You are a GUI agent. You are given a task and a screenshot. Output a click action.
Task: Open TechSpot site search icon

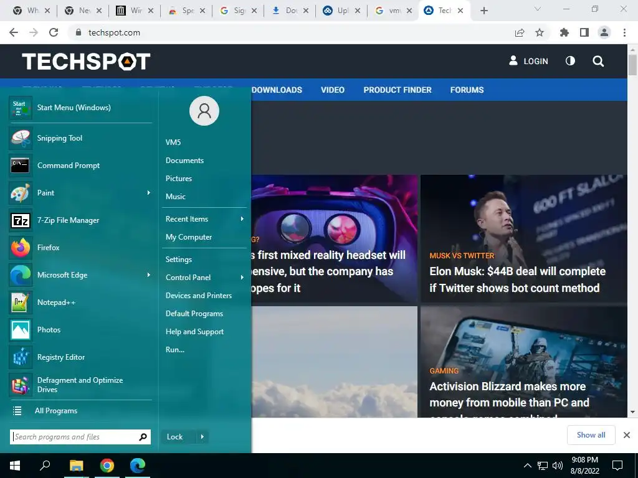598,62
